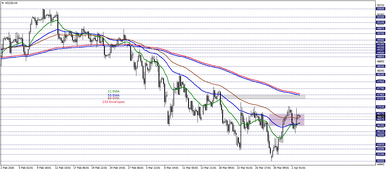Select the red 233 Envelopes text label
The image size is (387, 171).
pyautogui.click(x=113, y=102)
